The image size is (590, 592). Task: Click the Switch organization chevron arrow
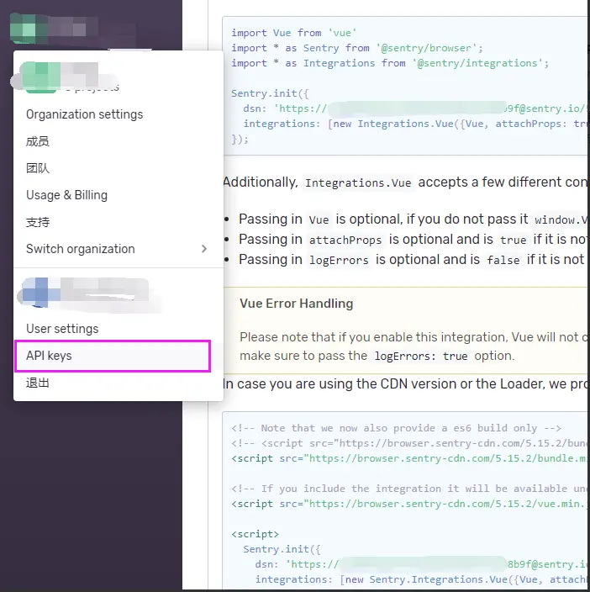point(204,249)
